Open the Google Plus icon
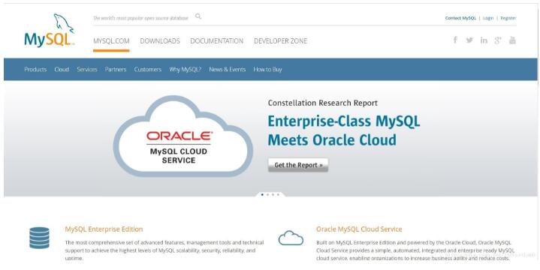 point(498,40)
